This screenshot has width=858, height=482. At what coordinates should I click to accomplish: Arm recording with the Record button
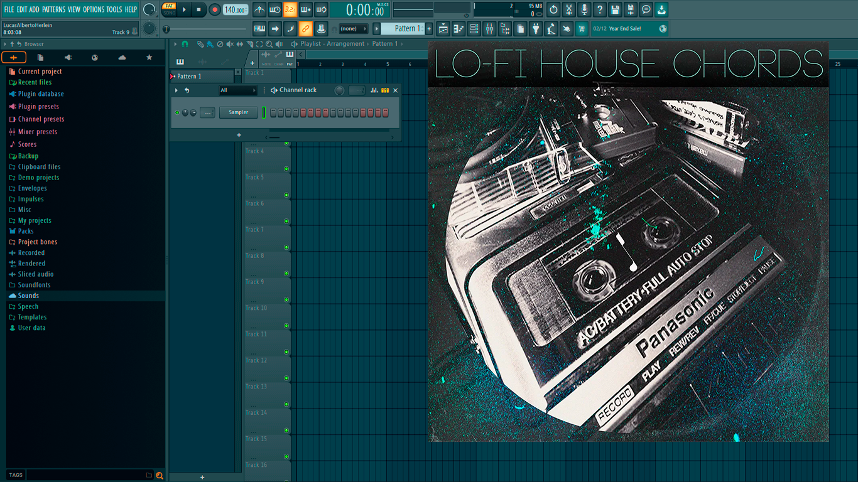coord(215,9)
